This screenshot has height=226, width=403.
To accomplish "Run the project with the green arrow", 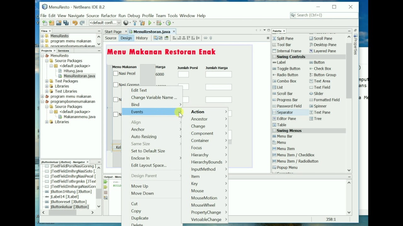I will pos(150,23).
